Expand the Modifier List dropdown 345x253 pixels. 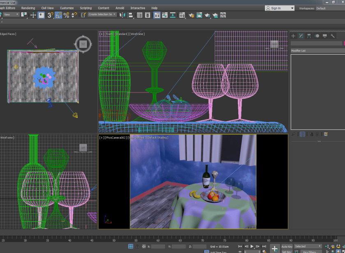[317, 51]
